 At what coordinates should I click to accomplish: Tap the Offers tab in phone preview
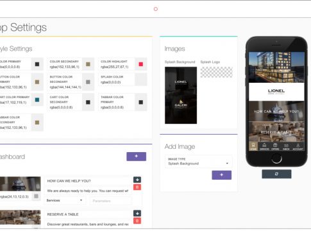(275, 147)
